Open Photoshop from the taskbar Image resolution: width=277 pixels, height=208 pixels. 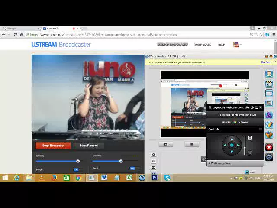pyautogui.click(x=155, y=178)
